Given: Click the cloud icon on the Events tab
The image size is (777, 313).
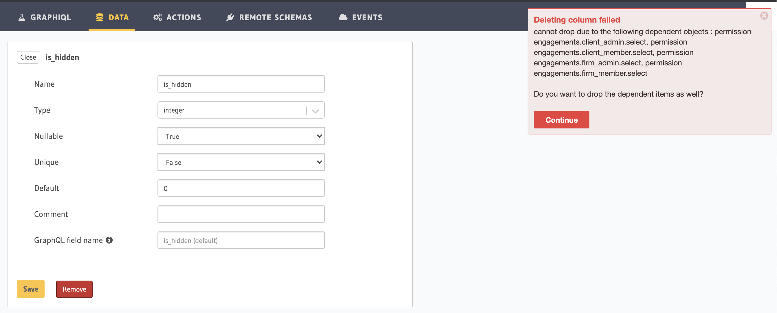Looking at the screenshot, I should pos(343,17).
